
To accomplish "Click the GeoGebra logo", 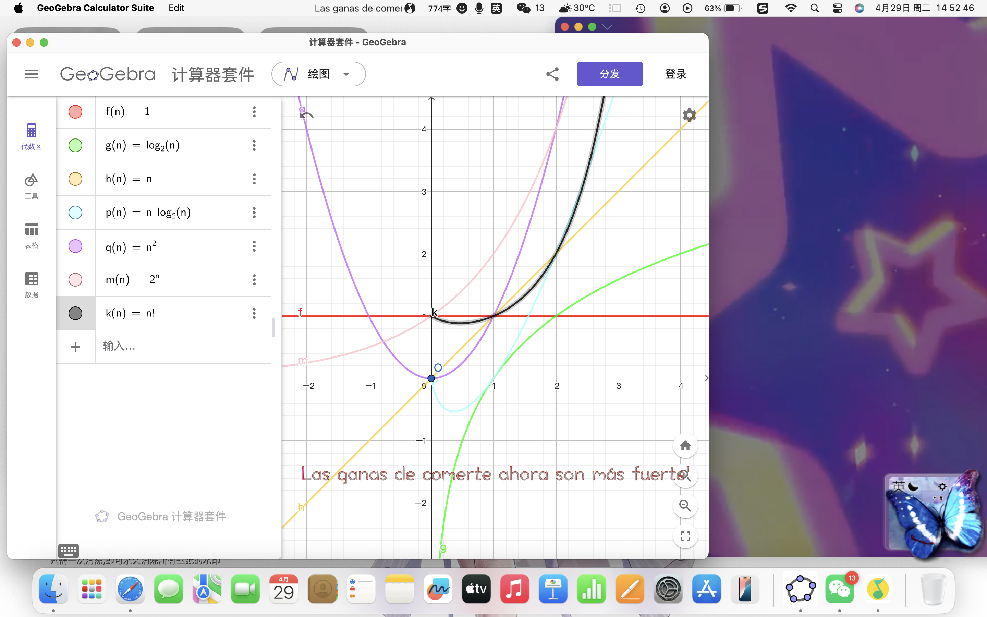I will coord(108,74).
